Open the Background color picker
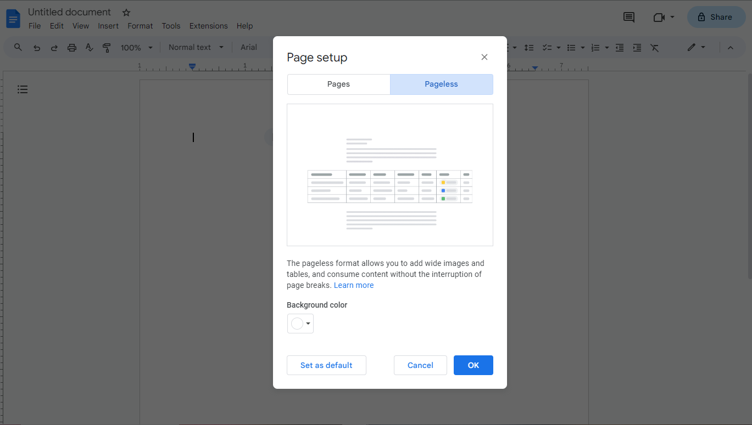Viewport: 752px width, 425px height. (x=300, y=323)
